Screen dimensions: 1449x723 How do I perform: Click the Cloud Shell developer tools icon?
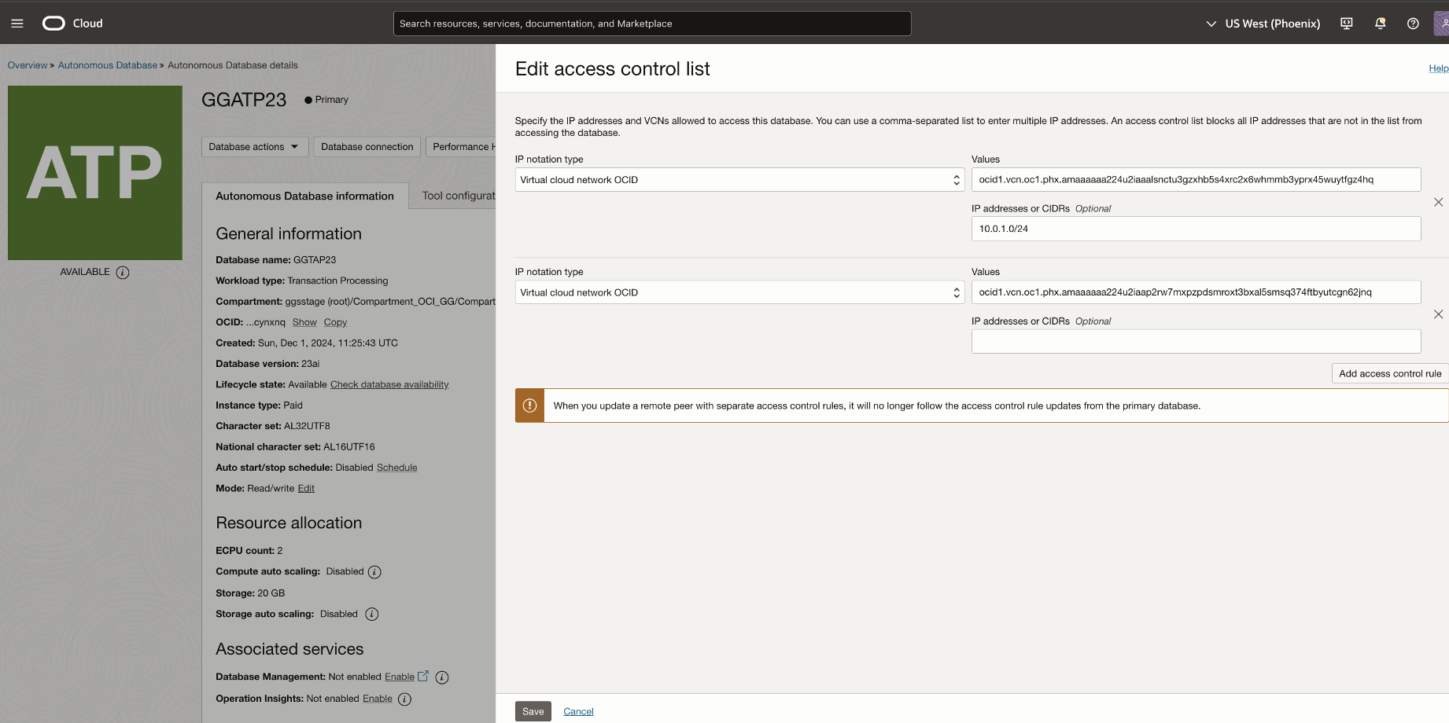point(1347,24)
